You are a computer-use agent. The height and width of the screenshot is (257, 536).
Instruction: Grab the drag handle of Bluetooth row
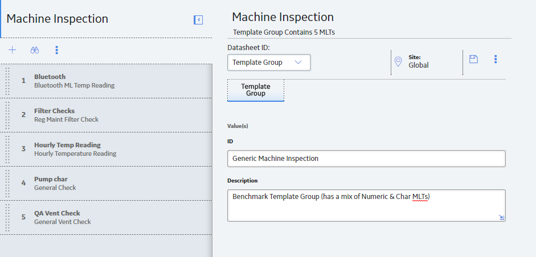[7, 81]
